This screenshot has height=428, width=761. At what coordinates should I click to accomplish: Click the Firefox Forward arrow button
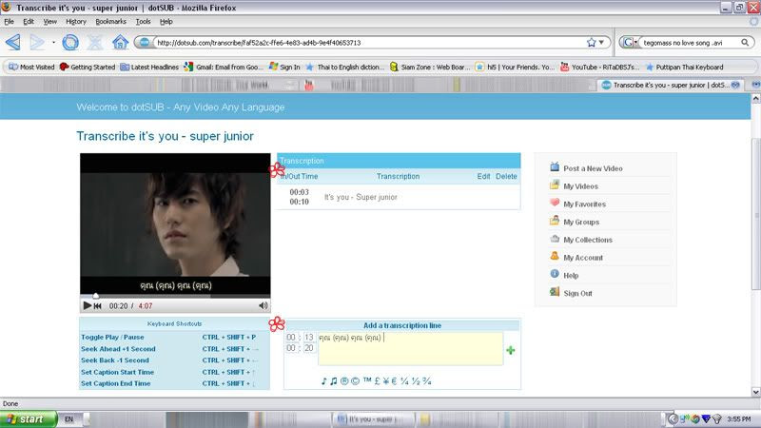(37, 42)
